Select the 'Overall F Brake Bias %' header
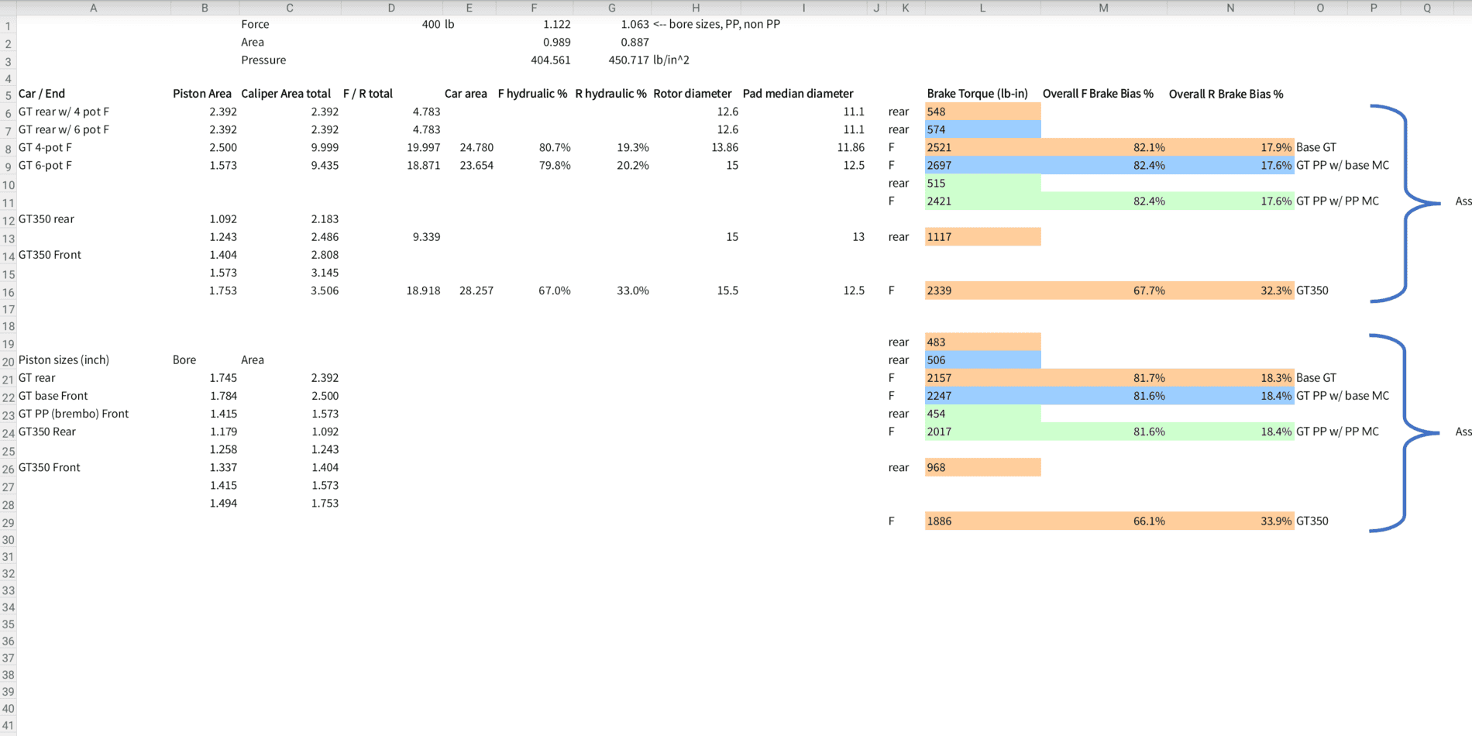 1098,94
